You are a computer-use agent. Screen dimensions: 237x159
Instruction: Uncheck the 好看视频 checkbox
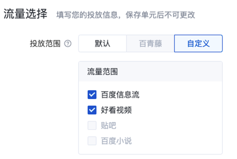[x=92, y=110]
